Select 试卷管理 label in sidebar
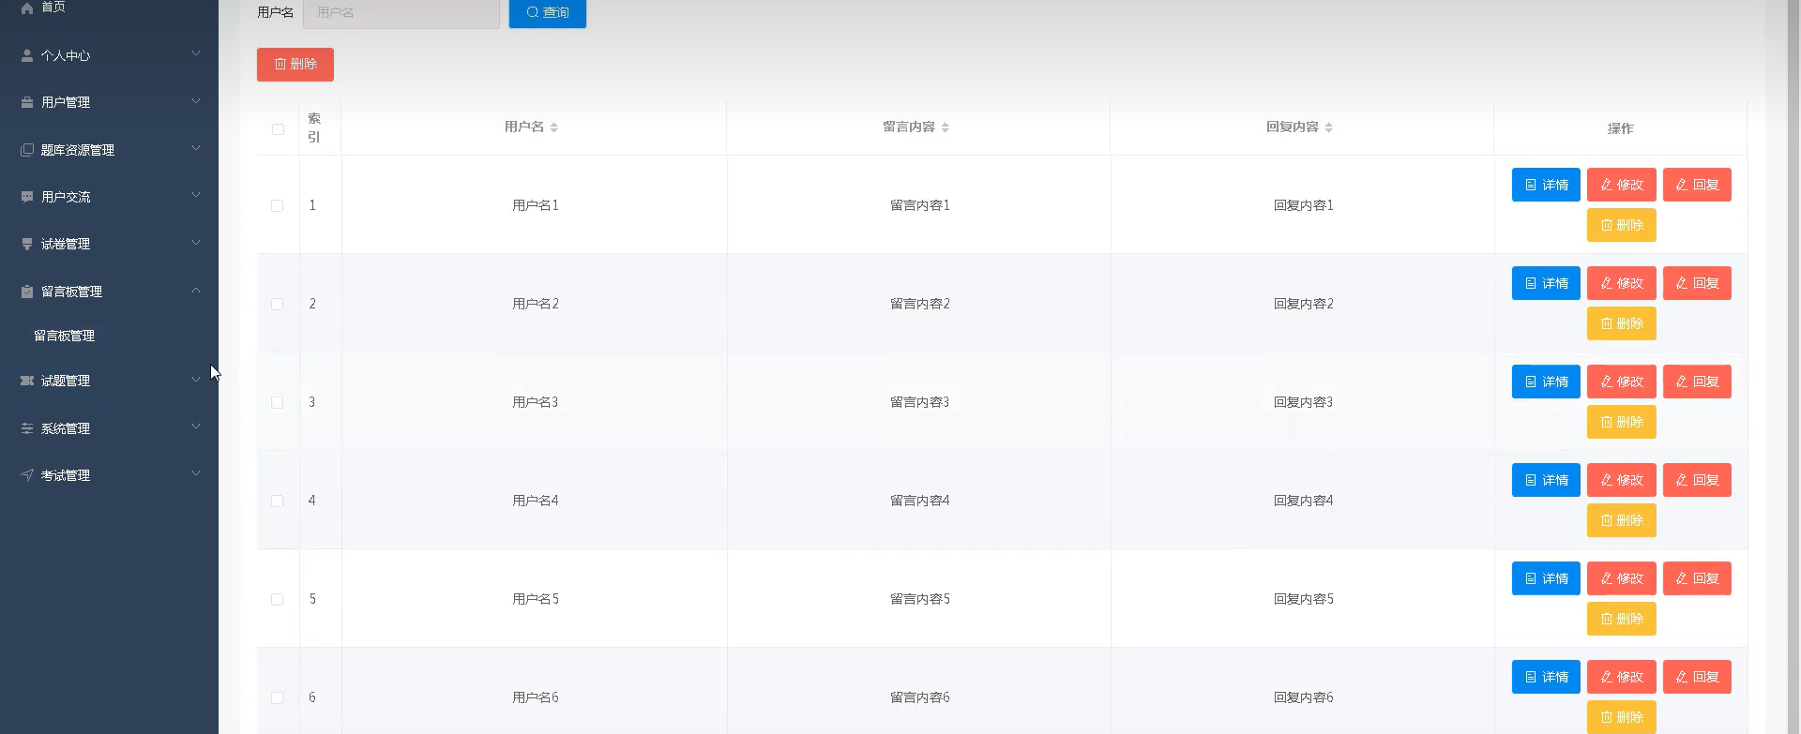Image resolution: width=1801 pixels, height=734 pixels. pos(66,244)
